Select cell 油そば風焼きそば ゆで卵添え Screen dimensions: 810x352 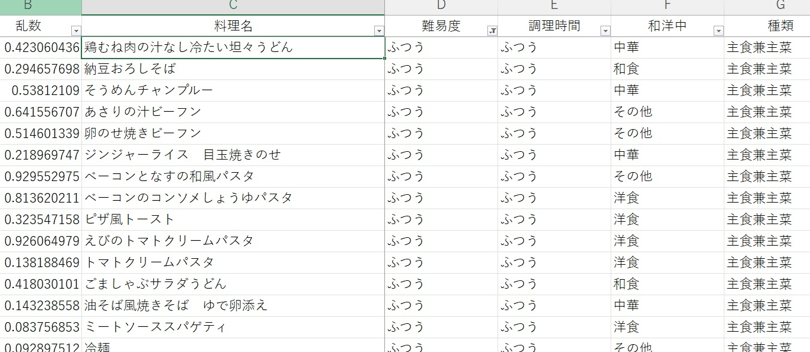click(233, 306)
